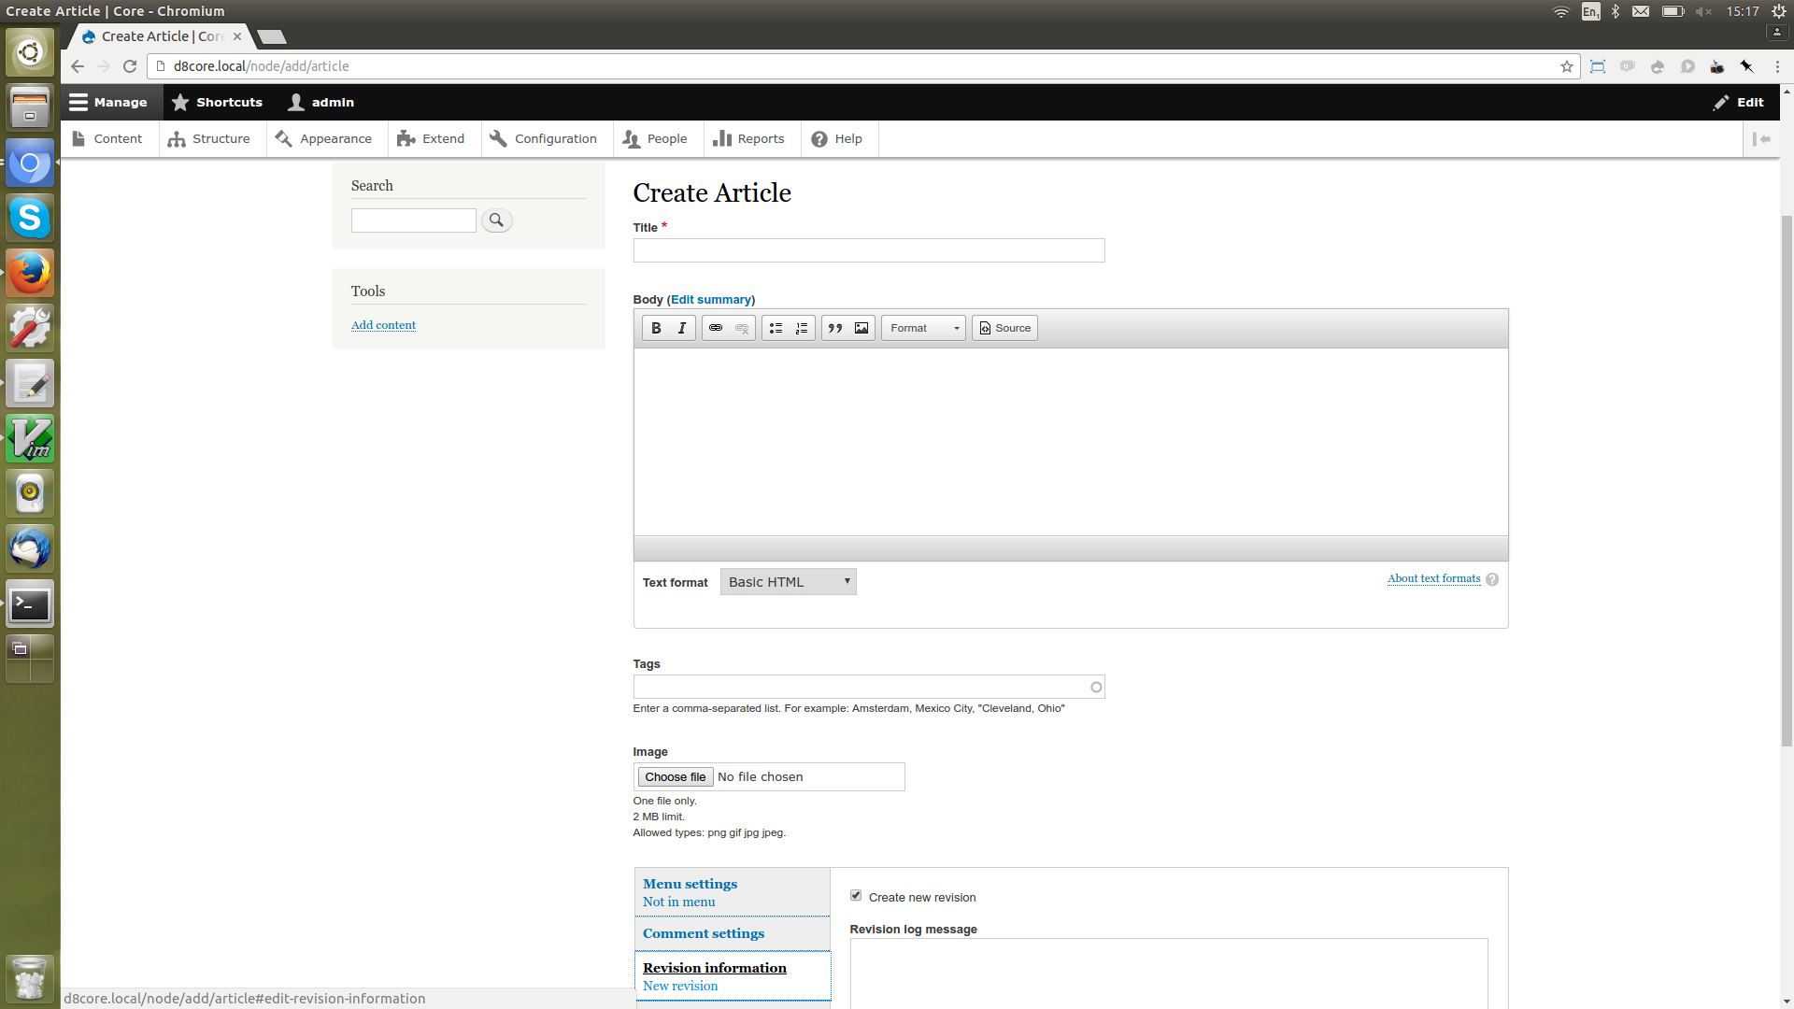The image size is (1794, 1009).
Task: Insert a link with the Link icon
Action: click(x=716, y=328)
